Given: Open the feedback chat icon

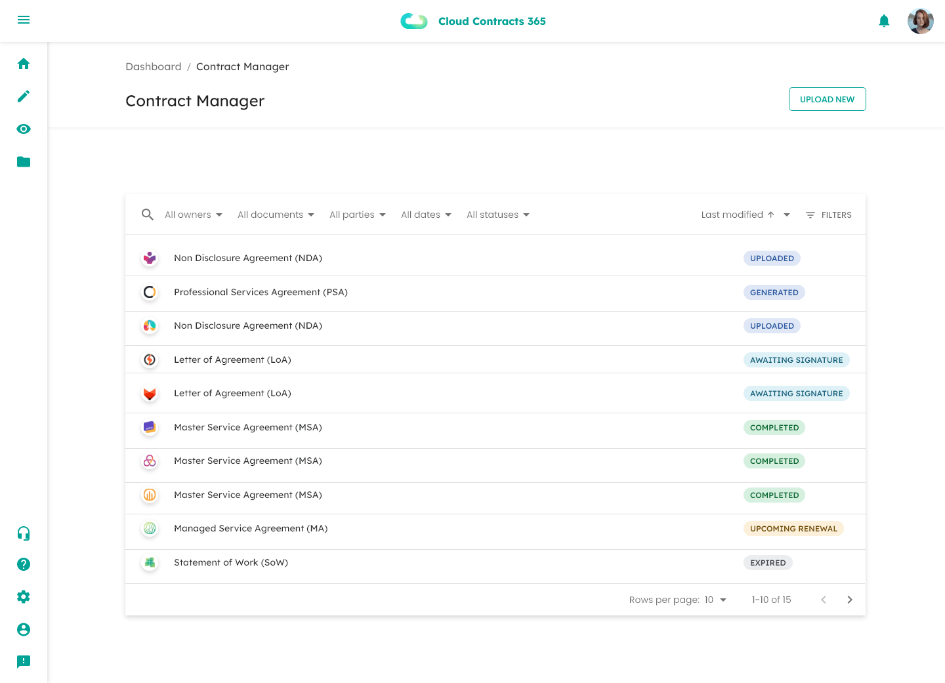Looking at the screenshot, I should click(24, 662).
